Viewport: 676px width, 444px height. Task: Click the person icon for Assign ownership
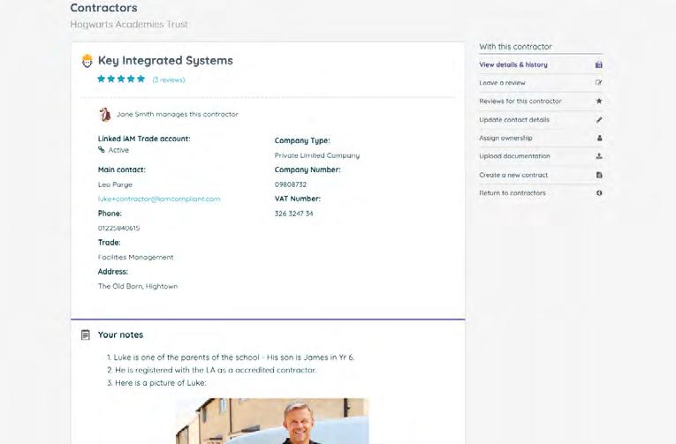599,138
